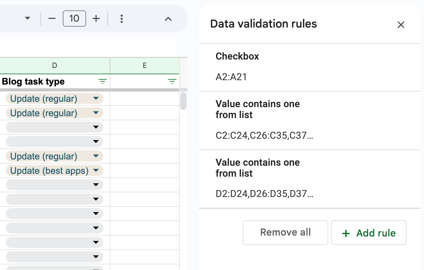Collapse the toolbar with the up chevron
The height and width of the screenshot is (270, 424).
point(168,19)
